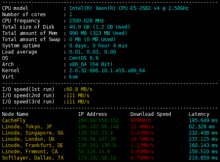Click the CacheFly node name

(x=14, y=120)
